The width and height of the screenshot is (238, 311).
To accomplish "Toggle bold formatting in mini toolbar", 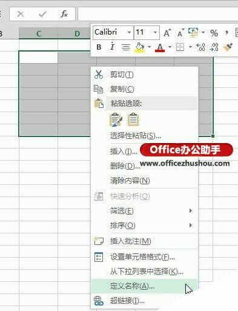I will (99, 47).
